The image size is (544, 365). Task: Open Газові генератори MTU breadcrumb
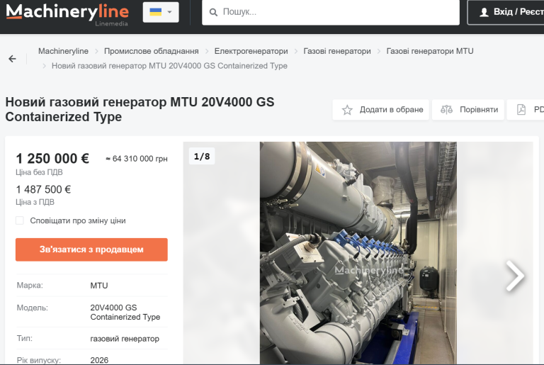pos(430,51)
